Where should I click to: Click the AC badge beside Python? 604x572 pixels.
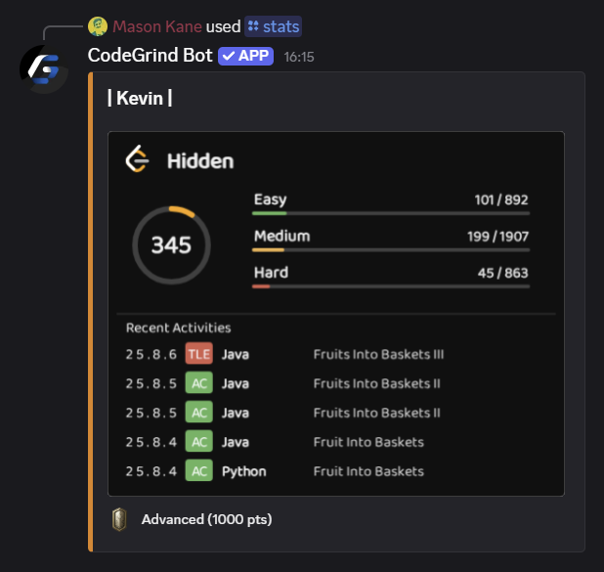198,471
